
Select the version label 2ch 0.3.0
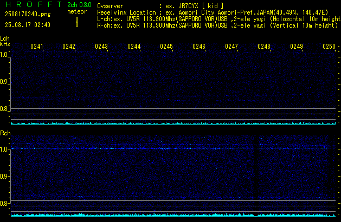tap(79, 5)
